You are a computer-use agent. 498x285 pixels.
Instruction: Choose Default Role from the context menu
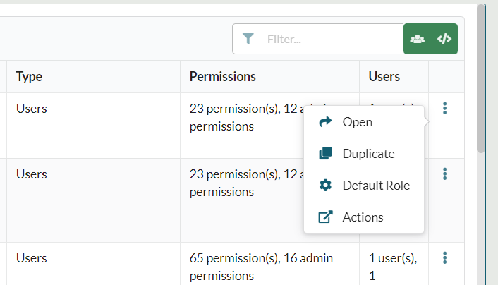pyautogui.click(x=375, y=186)
